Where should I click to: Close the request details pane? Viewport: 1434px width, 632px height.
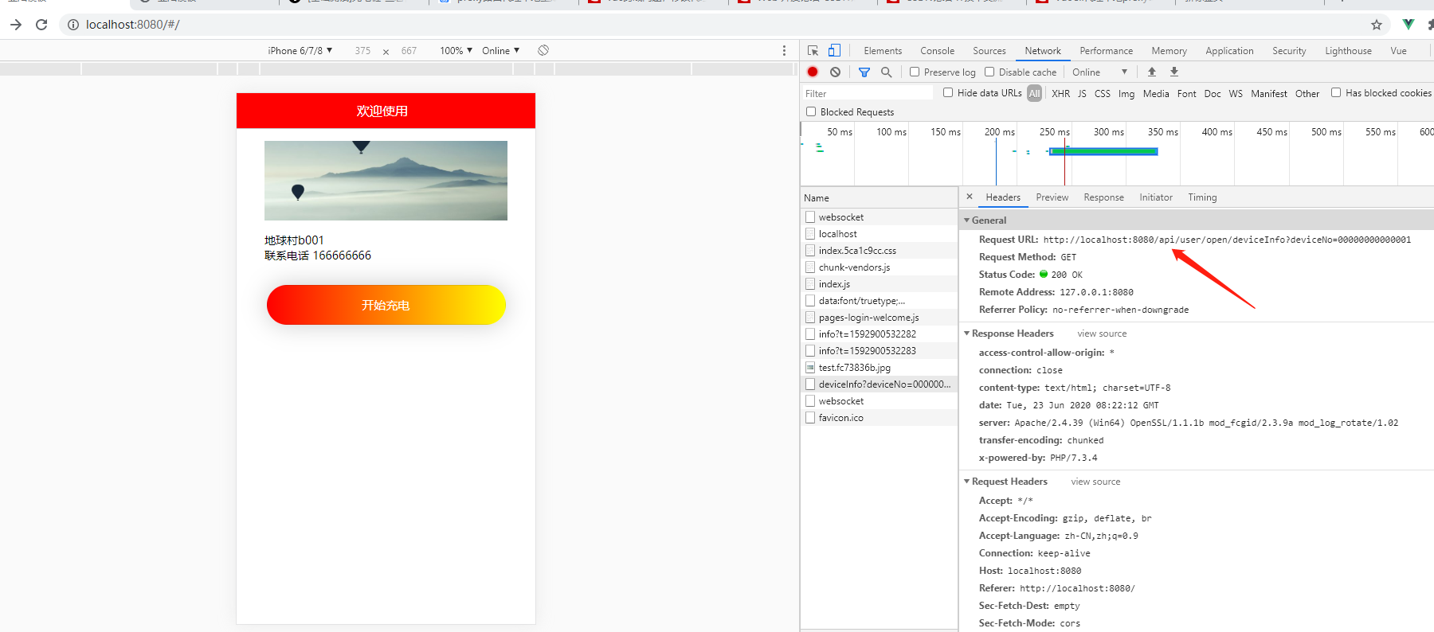[x=970, y=197]
